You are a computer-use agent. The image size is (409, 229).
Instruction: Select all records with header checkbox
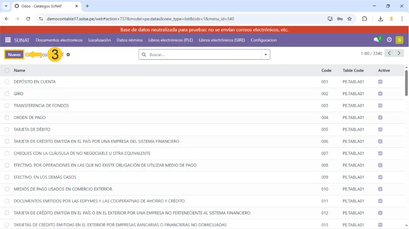click(x=7, y=70)
